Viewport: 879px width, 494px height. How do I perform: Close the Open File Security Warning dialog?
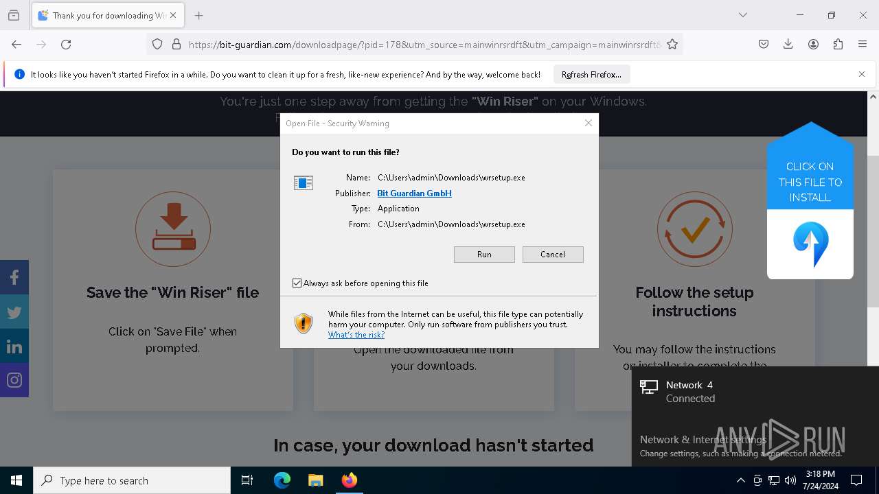588,123
